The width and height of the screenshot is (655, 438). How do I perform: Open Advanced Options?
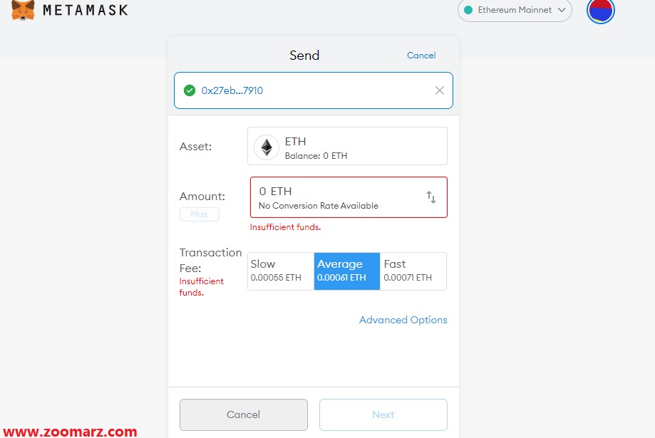pos(403,320)
